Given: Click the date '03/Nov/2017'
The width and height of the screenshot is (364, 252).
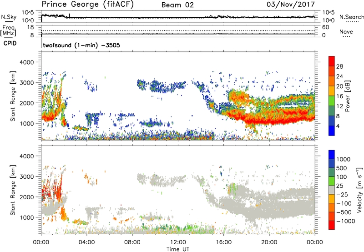Looking at the screenshot, I should pos(291,5).
